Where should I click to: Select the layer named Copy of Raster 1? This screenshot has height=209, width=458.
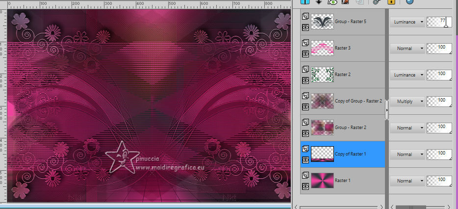pyautogui.click(x=350, y=154)
